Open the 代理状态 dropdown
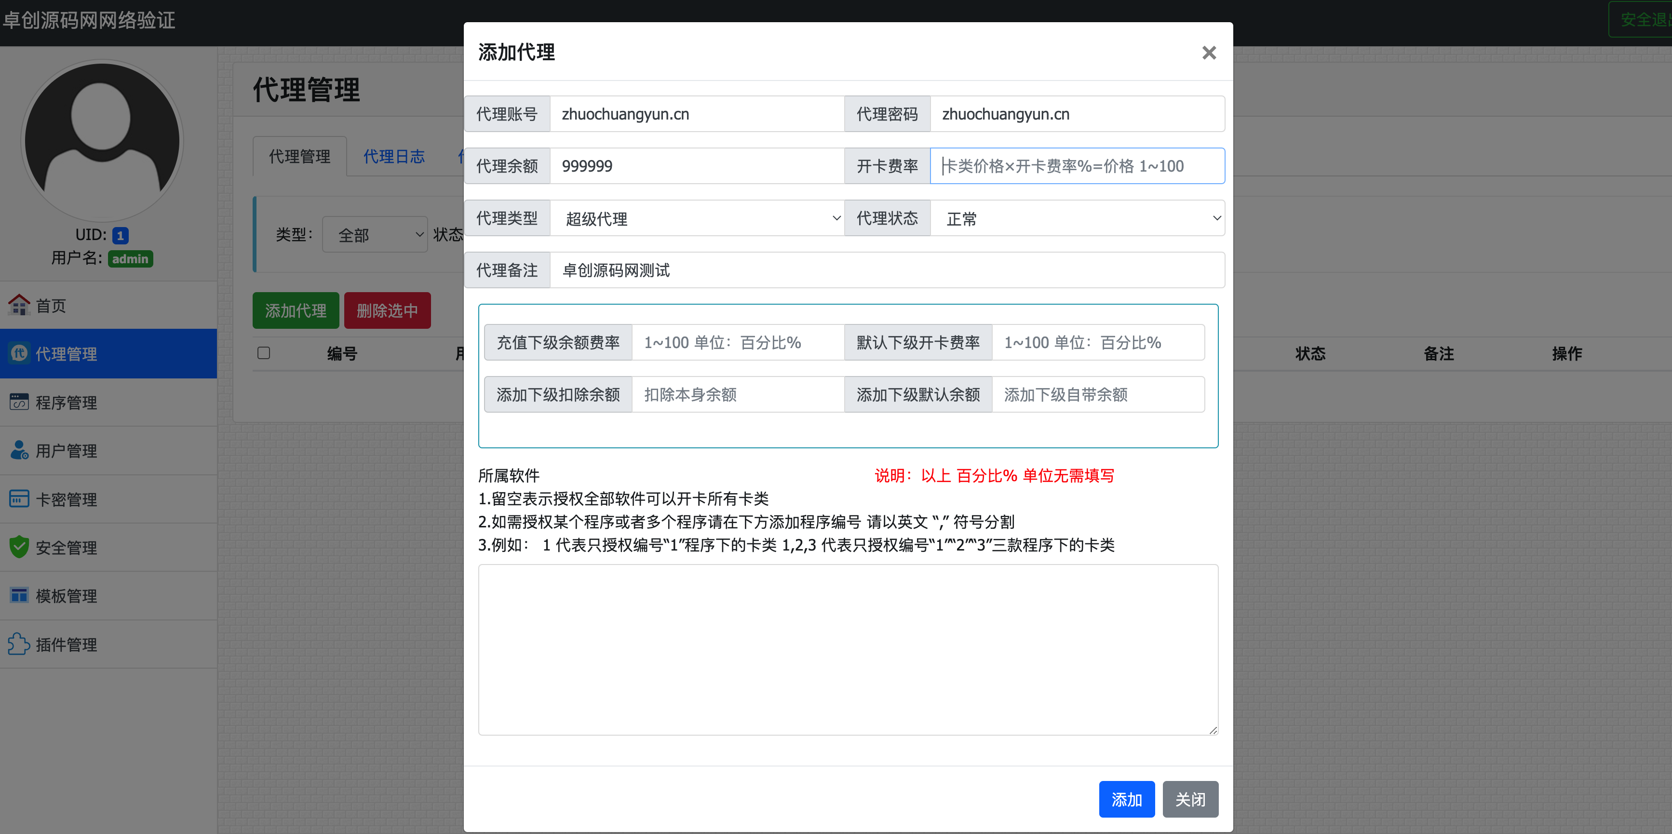This screenshot has height=834, width=1672. [x=1078, y=219]
